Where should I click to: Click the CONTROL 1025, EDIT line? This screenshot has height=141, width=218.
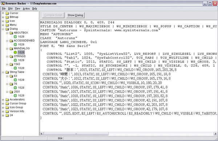130,114
